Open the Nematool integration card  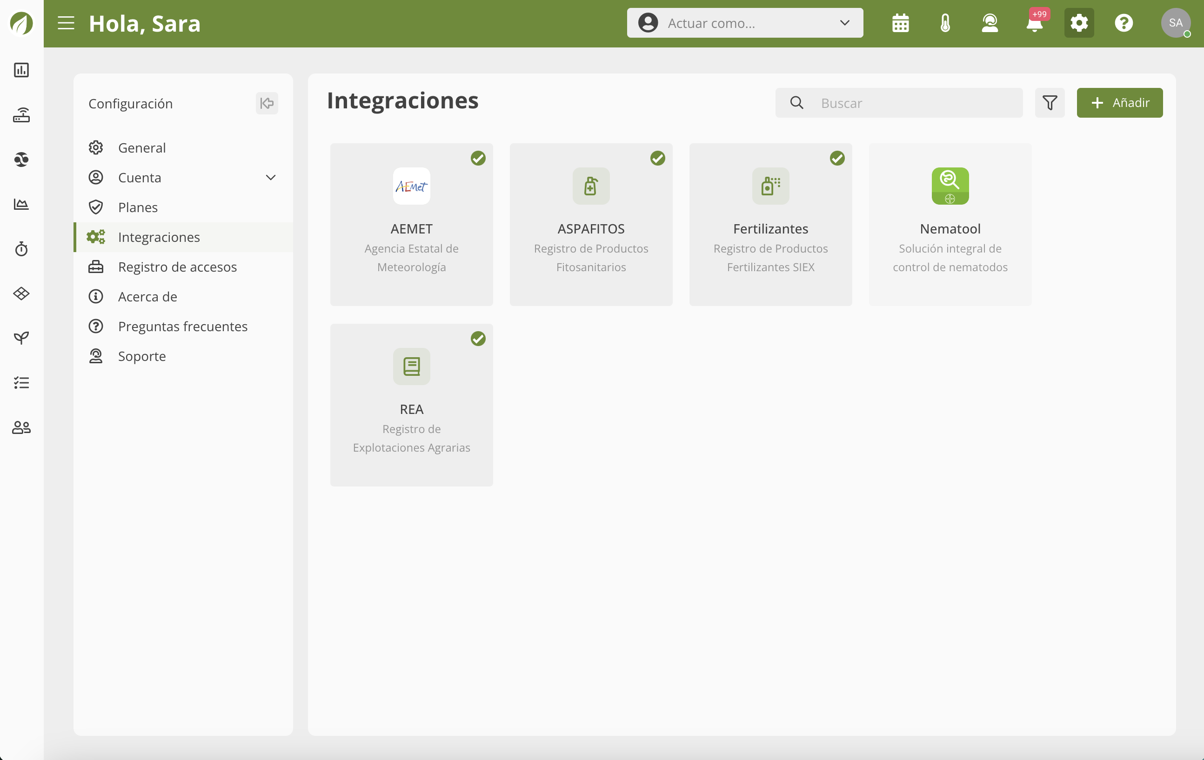[950, 225]
